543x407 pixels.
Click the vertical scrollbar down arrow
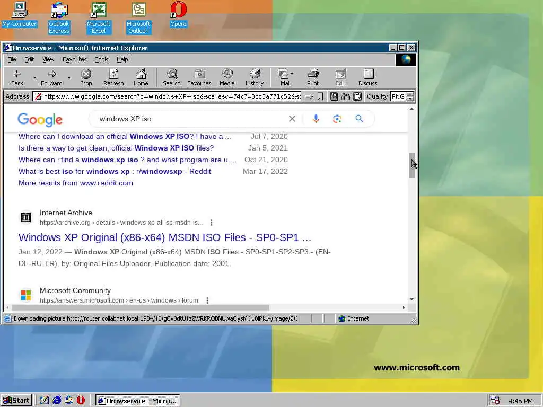click(411, 299)
